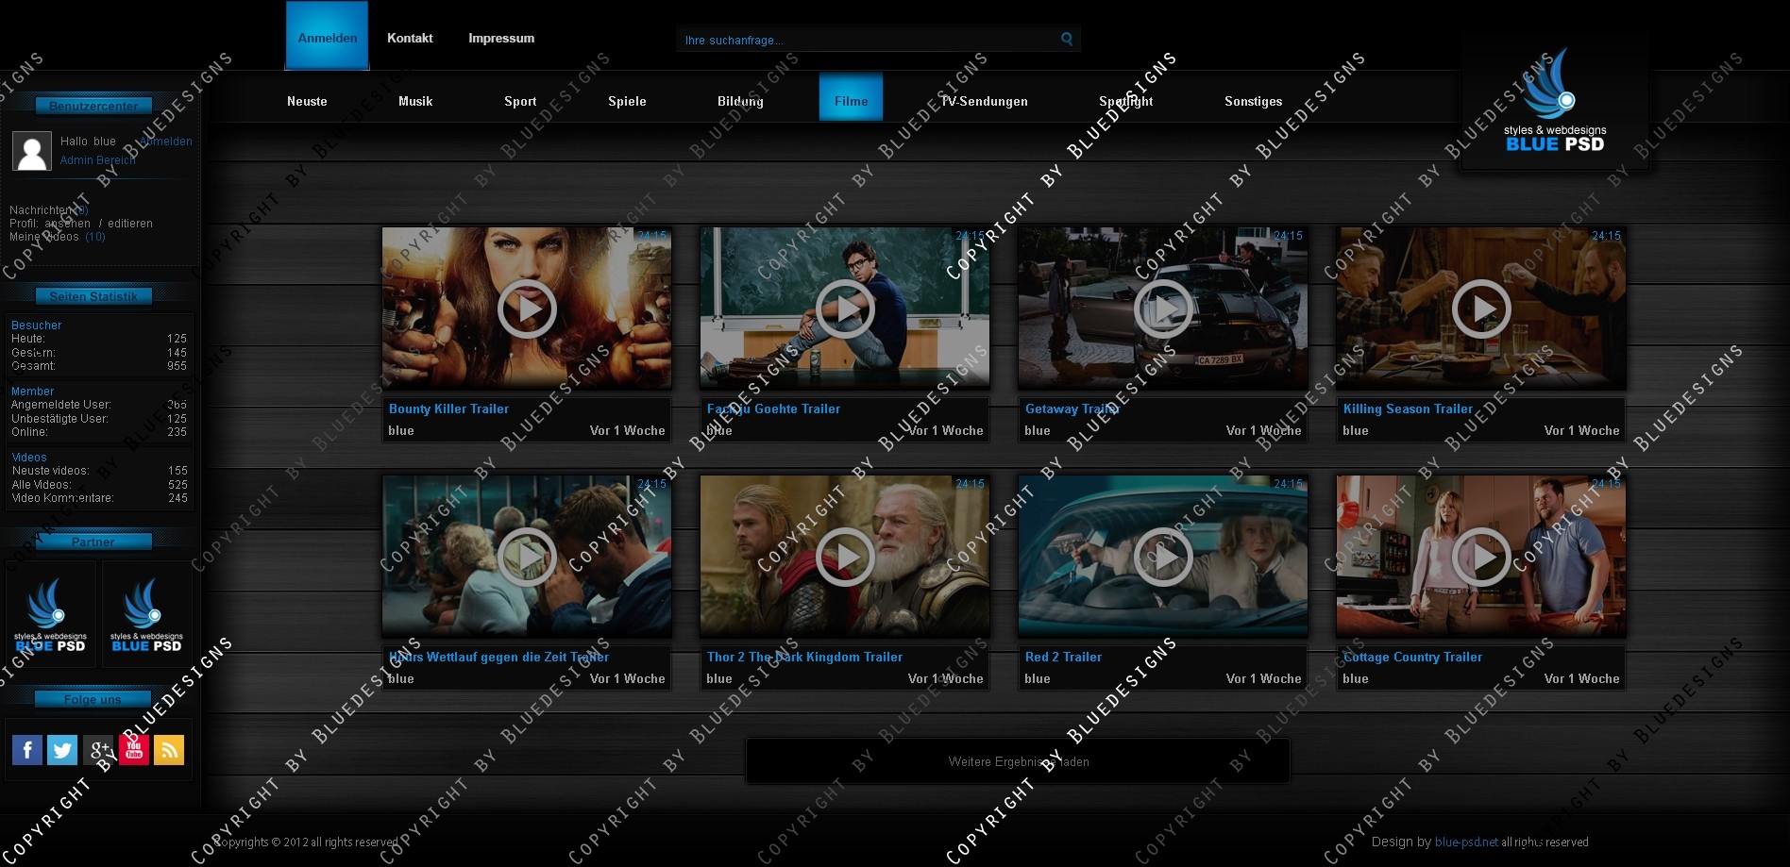Screen dimensions: 1790x867
Task: Click uploader blue under Getaway Trailer
Action: tap(1037, 430)
